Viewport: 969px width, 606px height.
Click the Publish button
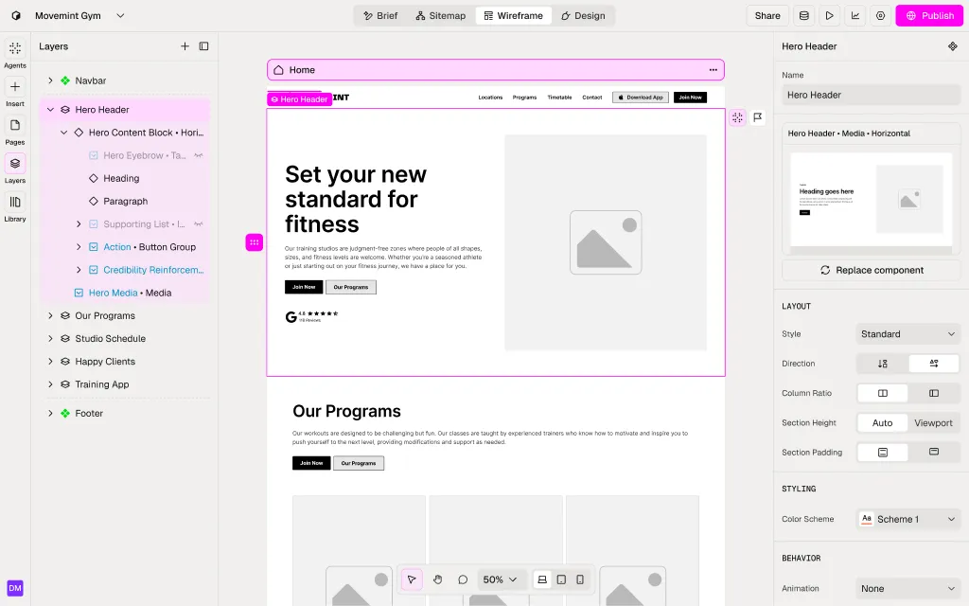(x=929, y=15)
